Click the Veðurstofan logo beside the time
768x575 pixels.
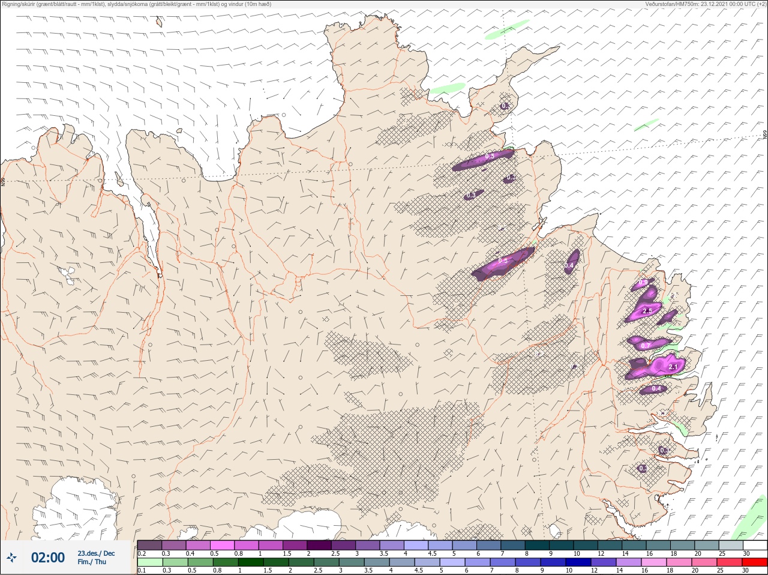11,558
